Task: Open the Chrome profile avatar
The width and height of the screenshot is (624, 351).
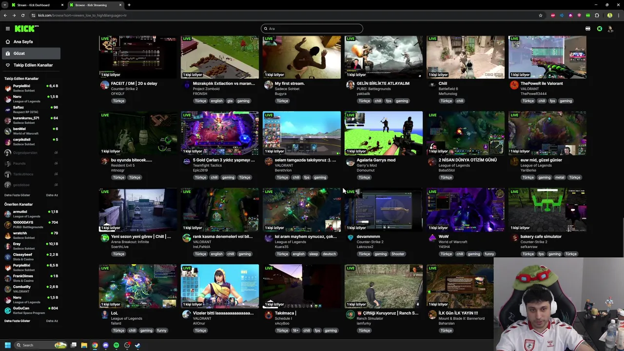Action: [610, 15]
